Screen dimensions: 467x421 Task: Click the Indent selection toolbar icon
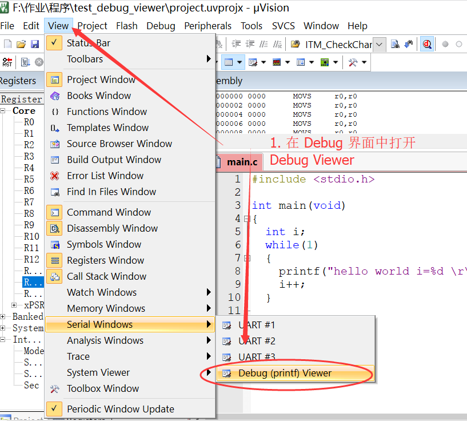[236, 45]
